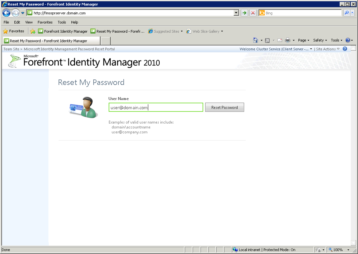Viewport: 358px width, 254px height.
Task: Click the Internet Explorer title bar icon
Action: 4,4
